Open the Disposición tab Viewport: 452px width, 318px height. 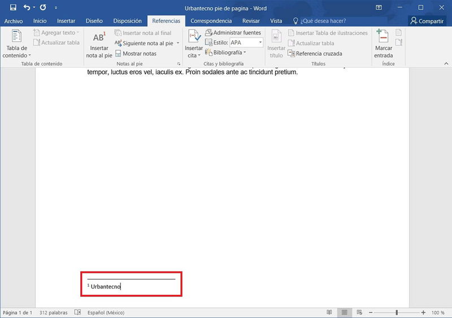coord(128,21)
